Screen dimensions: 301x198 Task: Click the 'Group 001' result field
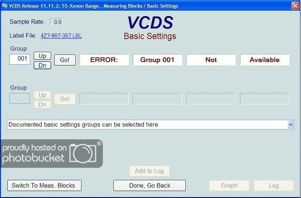click(x=158, y=60)
